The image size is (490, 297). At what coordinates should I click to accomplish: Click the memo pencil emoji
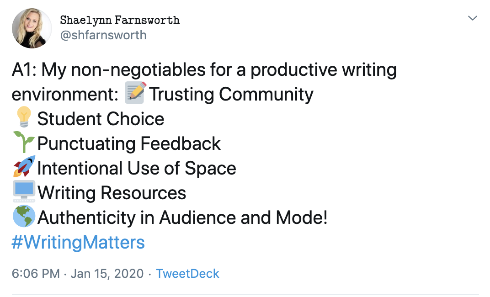coord(135,93)
